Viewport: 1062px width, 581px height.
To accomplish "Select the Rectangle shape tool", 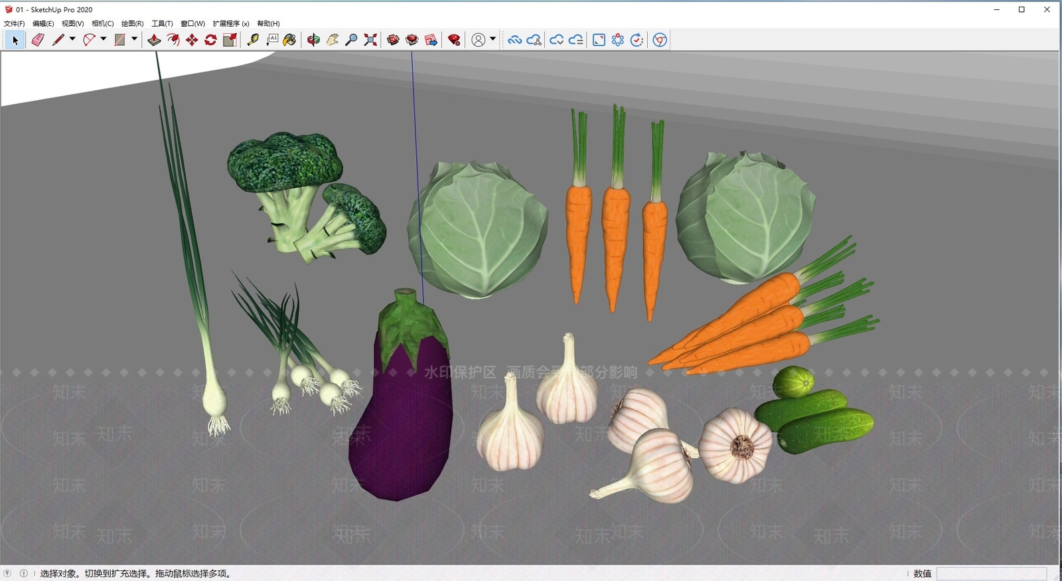I will click(119, 41).
